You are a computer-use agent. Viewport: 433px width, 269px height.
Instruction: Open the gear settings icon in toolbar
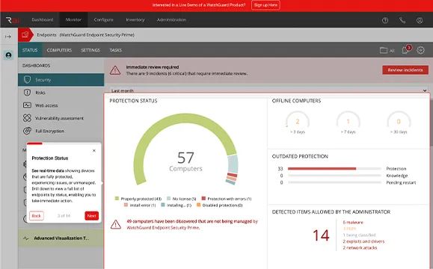click(x=420, y=50)
